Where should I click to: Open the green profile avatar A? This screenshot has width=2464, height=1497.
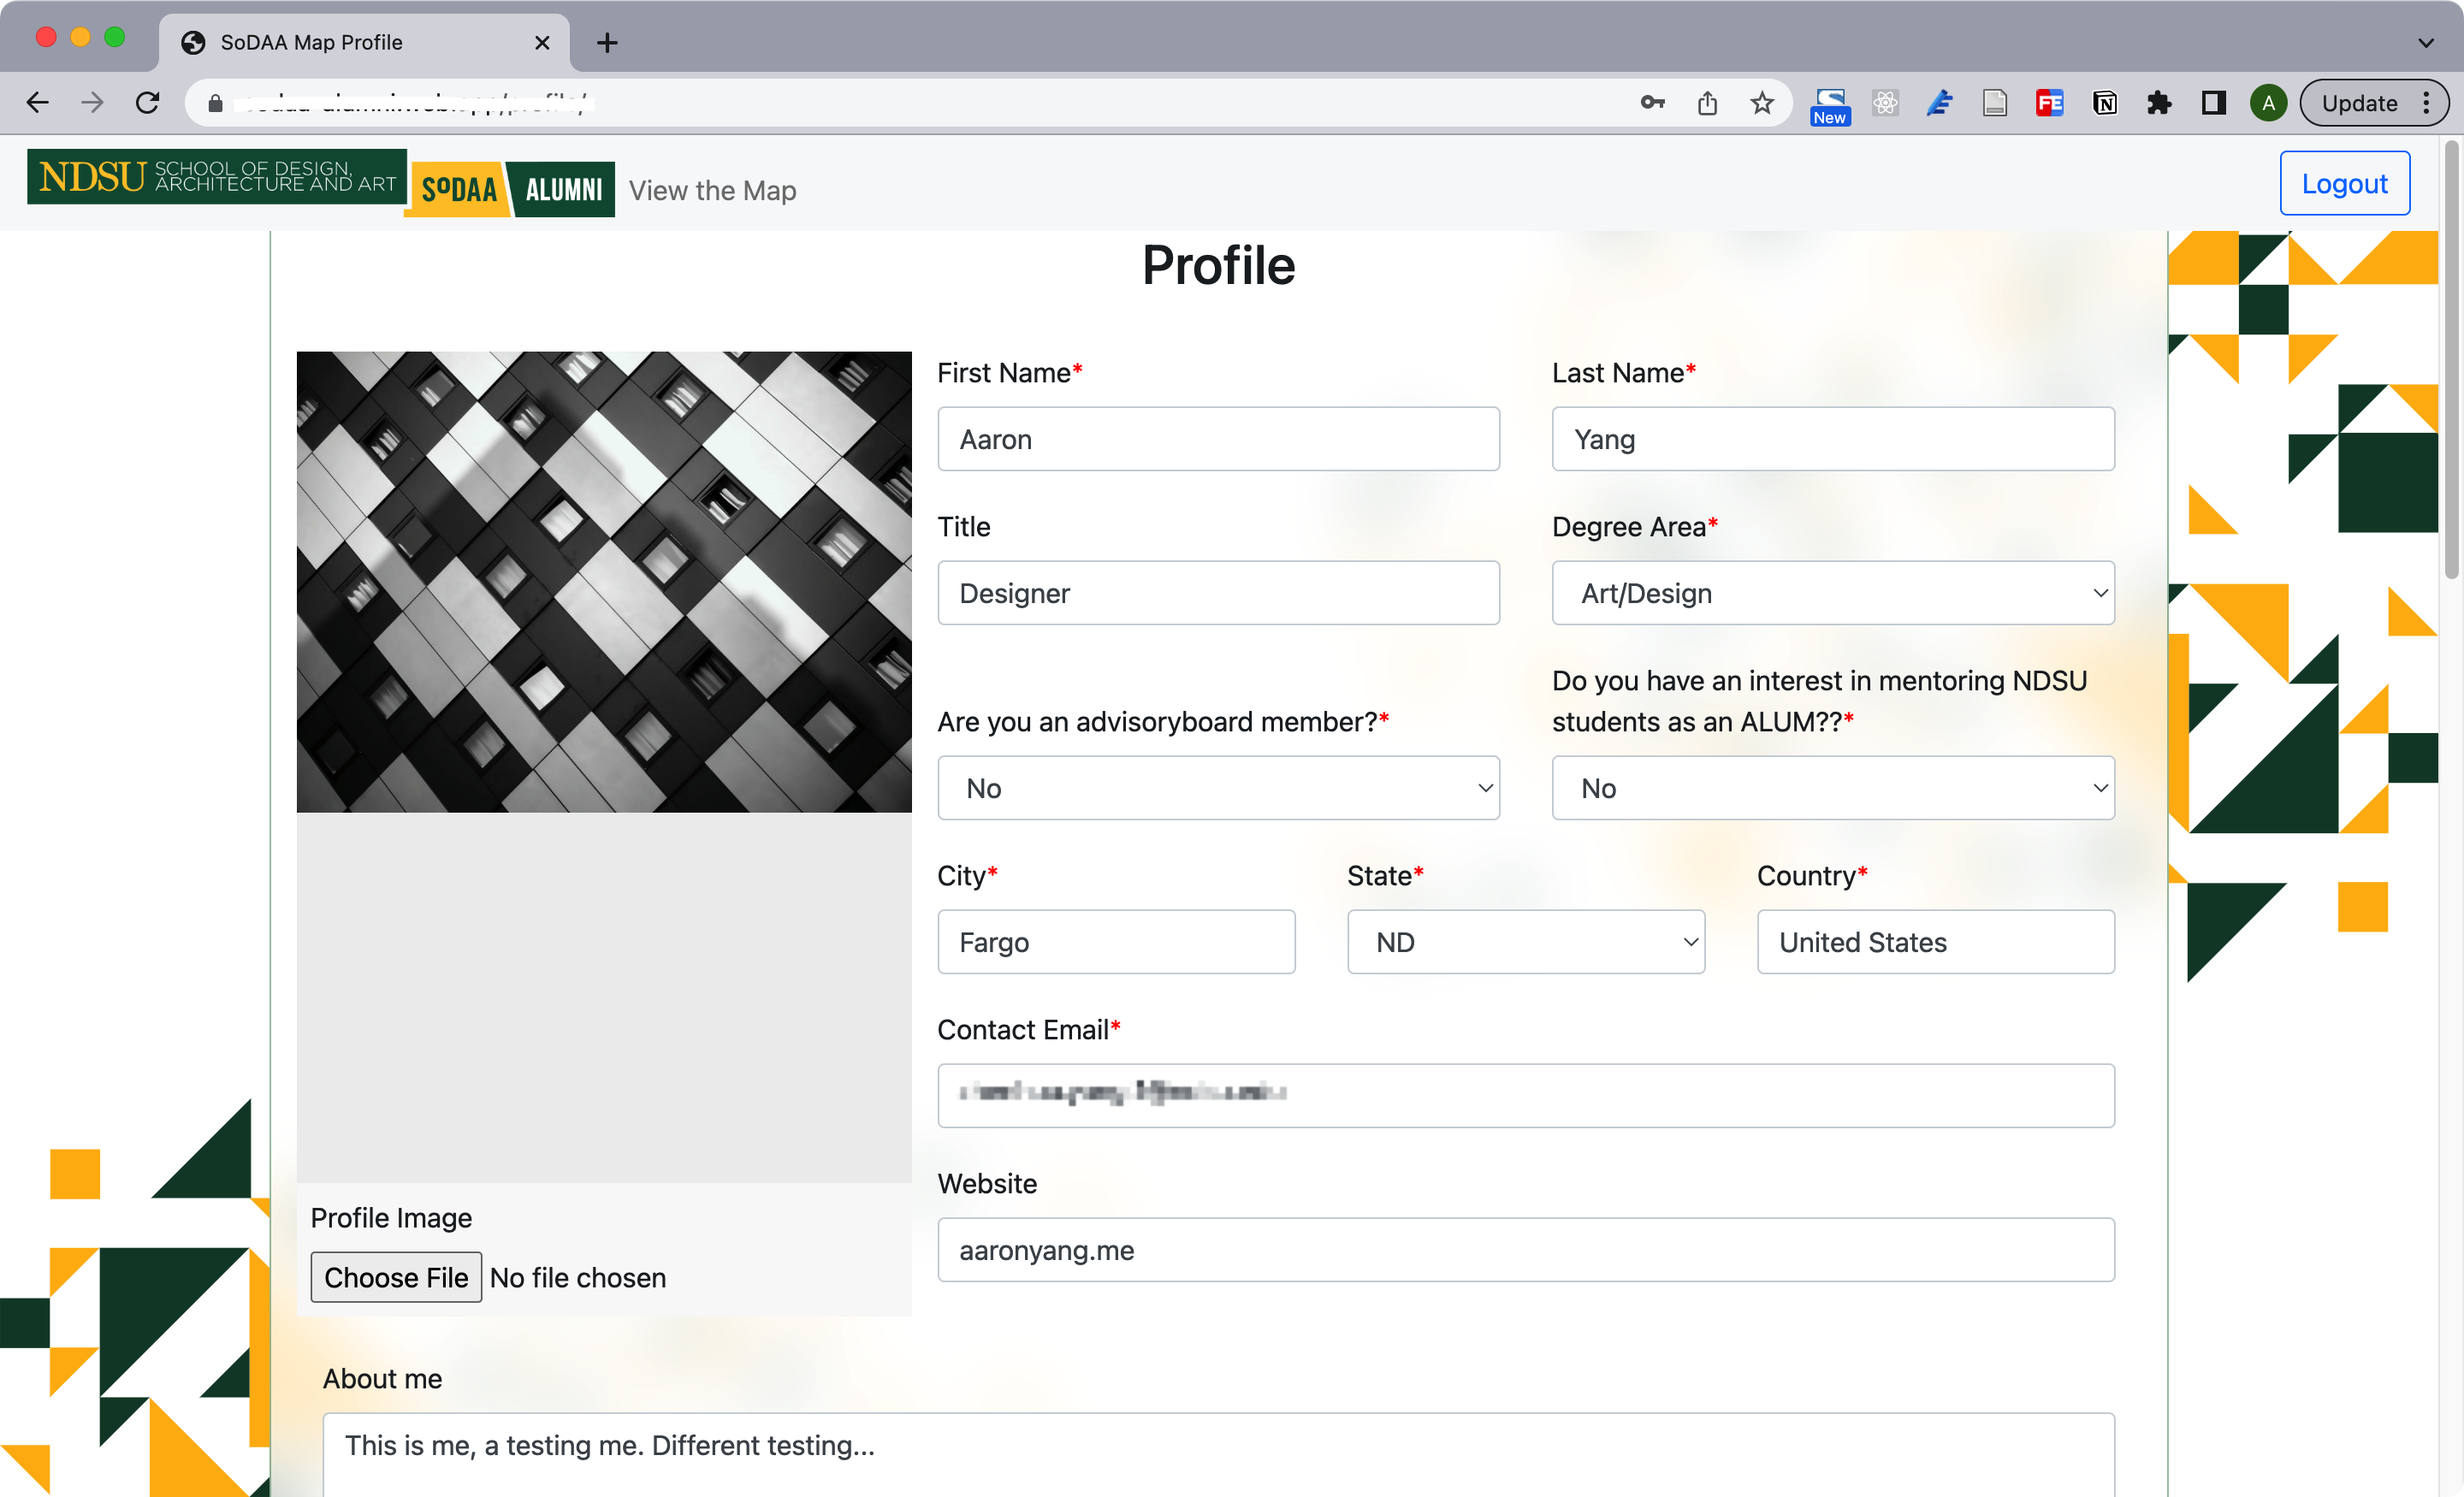click(2268, 103)
